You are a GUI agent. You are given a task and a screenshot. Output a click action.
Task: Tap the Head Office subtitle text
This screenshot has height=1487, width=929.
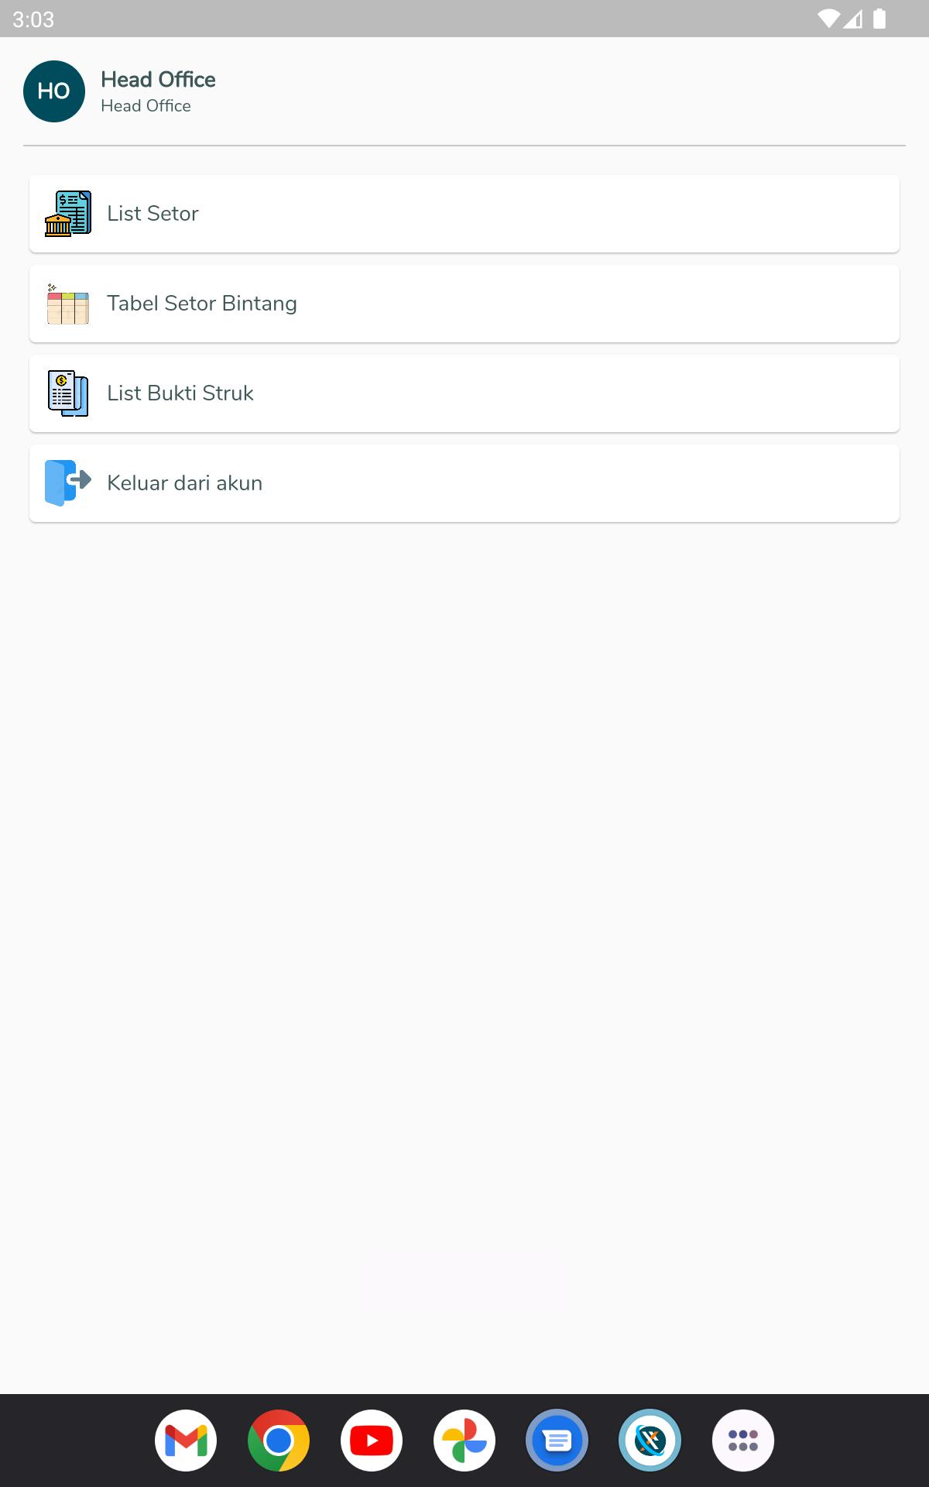click(146, 106)
